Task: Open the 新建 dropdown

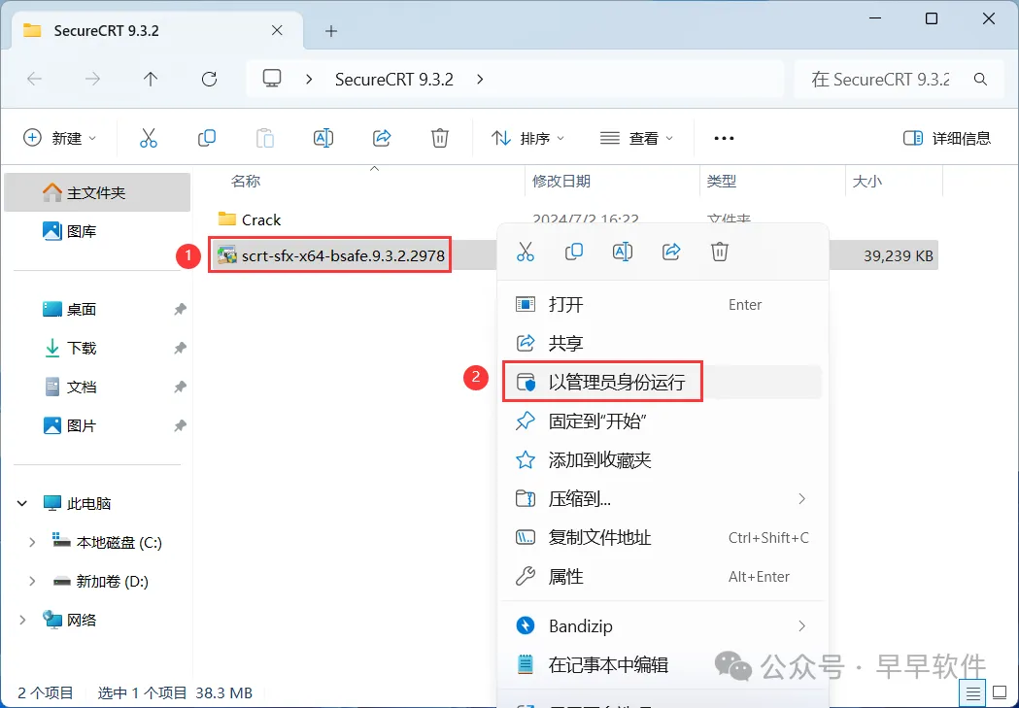Action: point(60,138)
